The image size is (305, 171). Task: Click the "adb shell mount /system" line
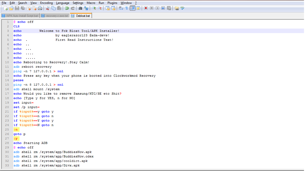point(37,89)
